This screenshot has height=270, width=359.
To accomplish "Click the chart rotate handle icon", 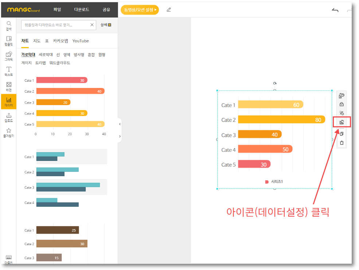I will pyautogui.click(x=275, y=83).
